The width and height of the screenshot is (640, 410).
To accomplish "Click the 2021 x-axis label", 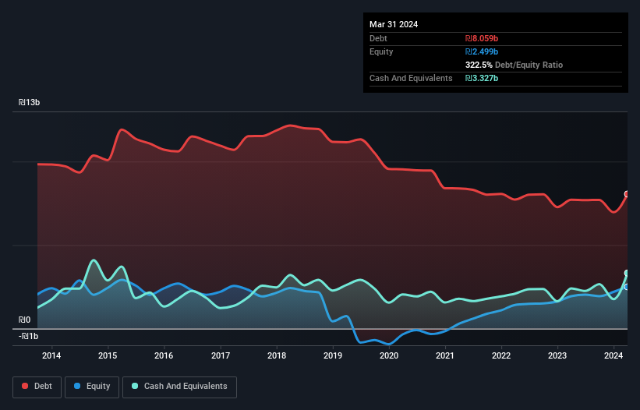I will coord(445,355).
